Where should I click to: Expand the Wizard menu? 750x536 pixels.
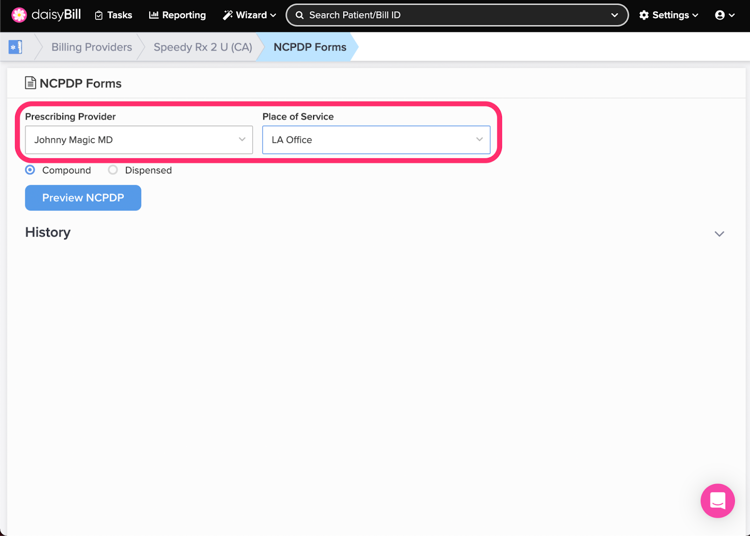pos(249,15)
